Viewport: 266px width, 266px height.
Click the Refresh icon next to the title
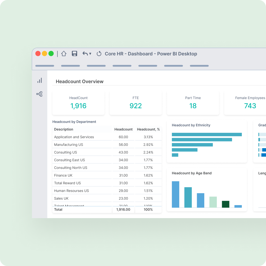[x=99, y=53]
